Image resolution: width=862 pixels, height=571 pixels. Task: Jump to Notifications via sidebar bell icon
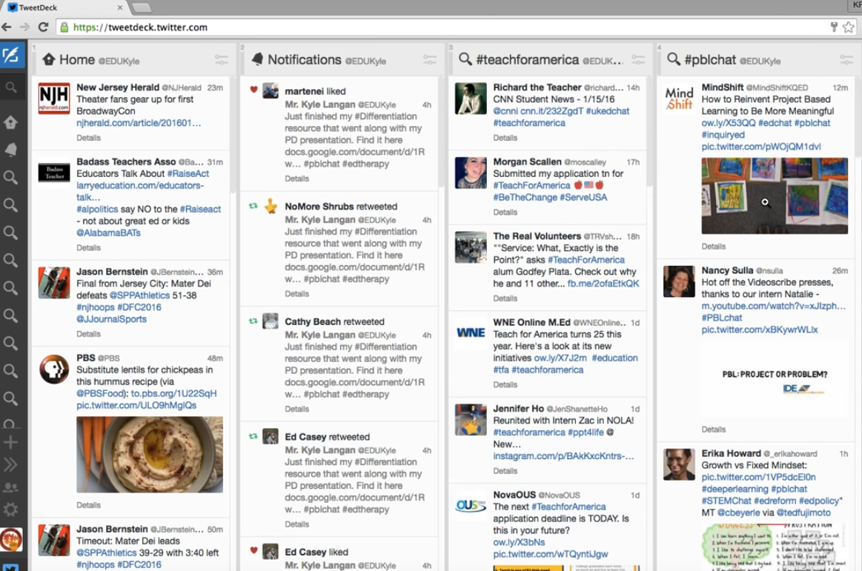pyautogui.click(x=10, y=150)
